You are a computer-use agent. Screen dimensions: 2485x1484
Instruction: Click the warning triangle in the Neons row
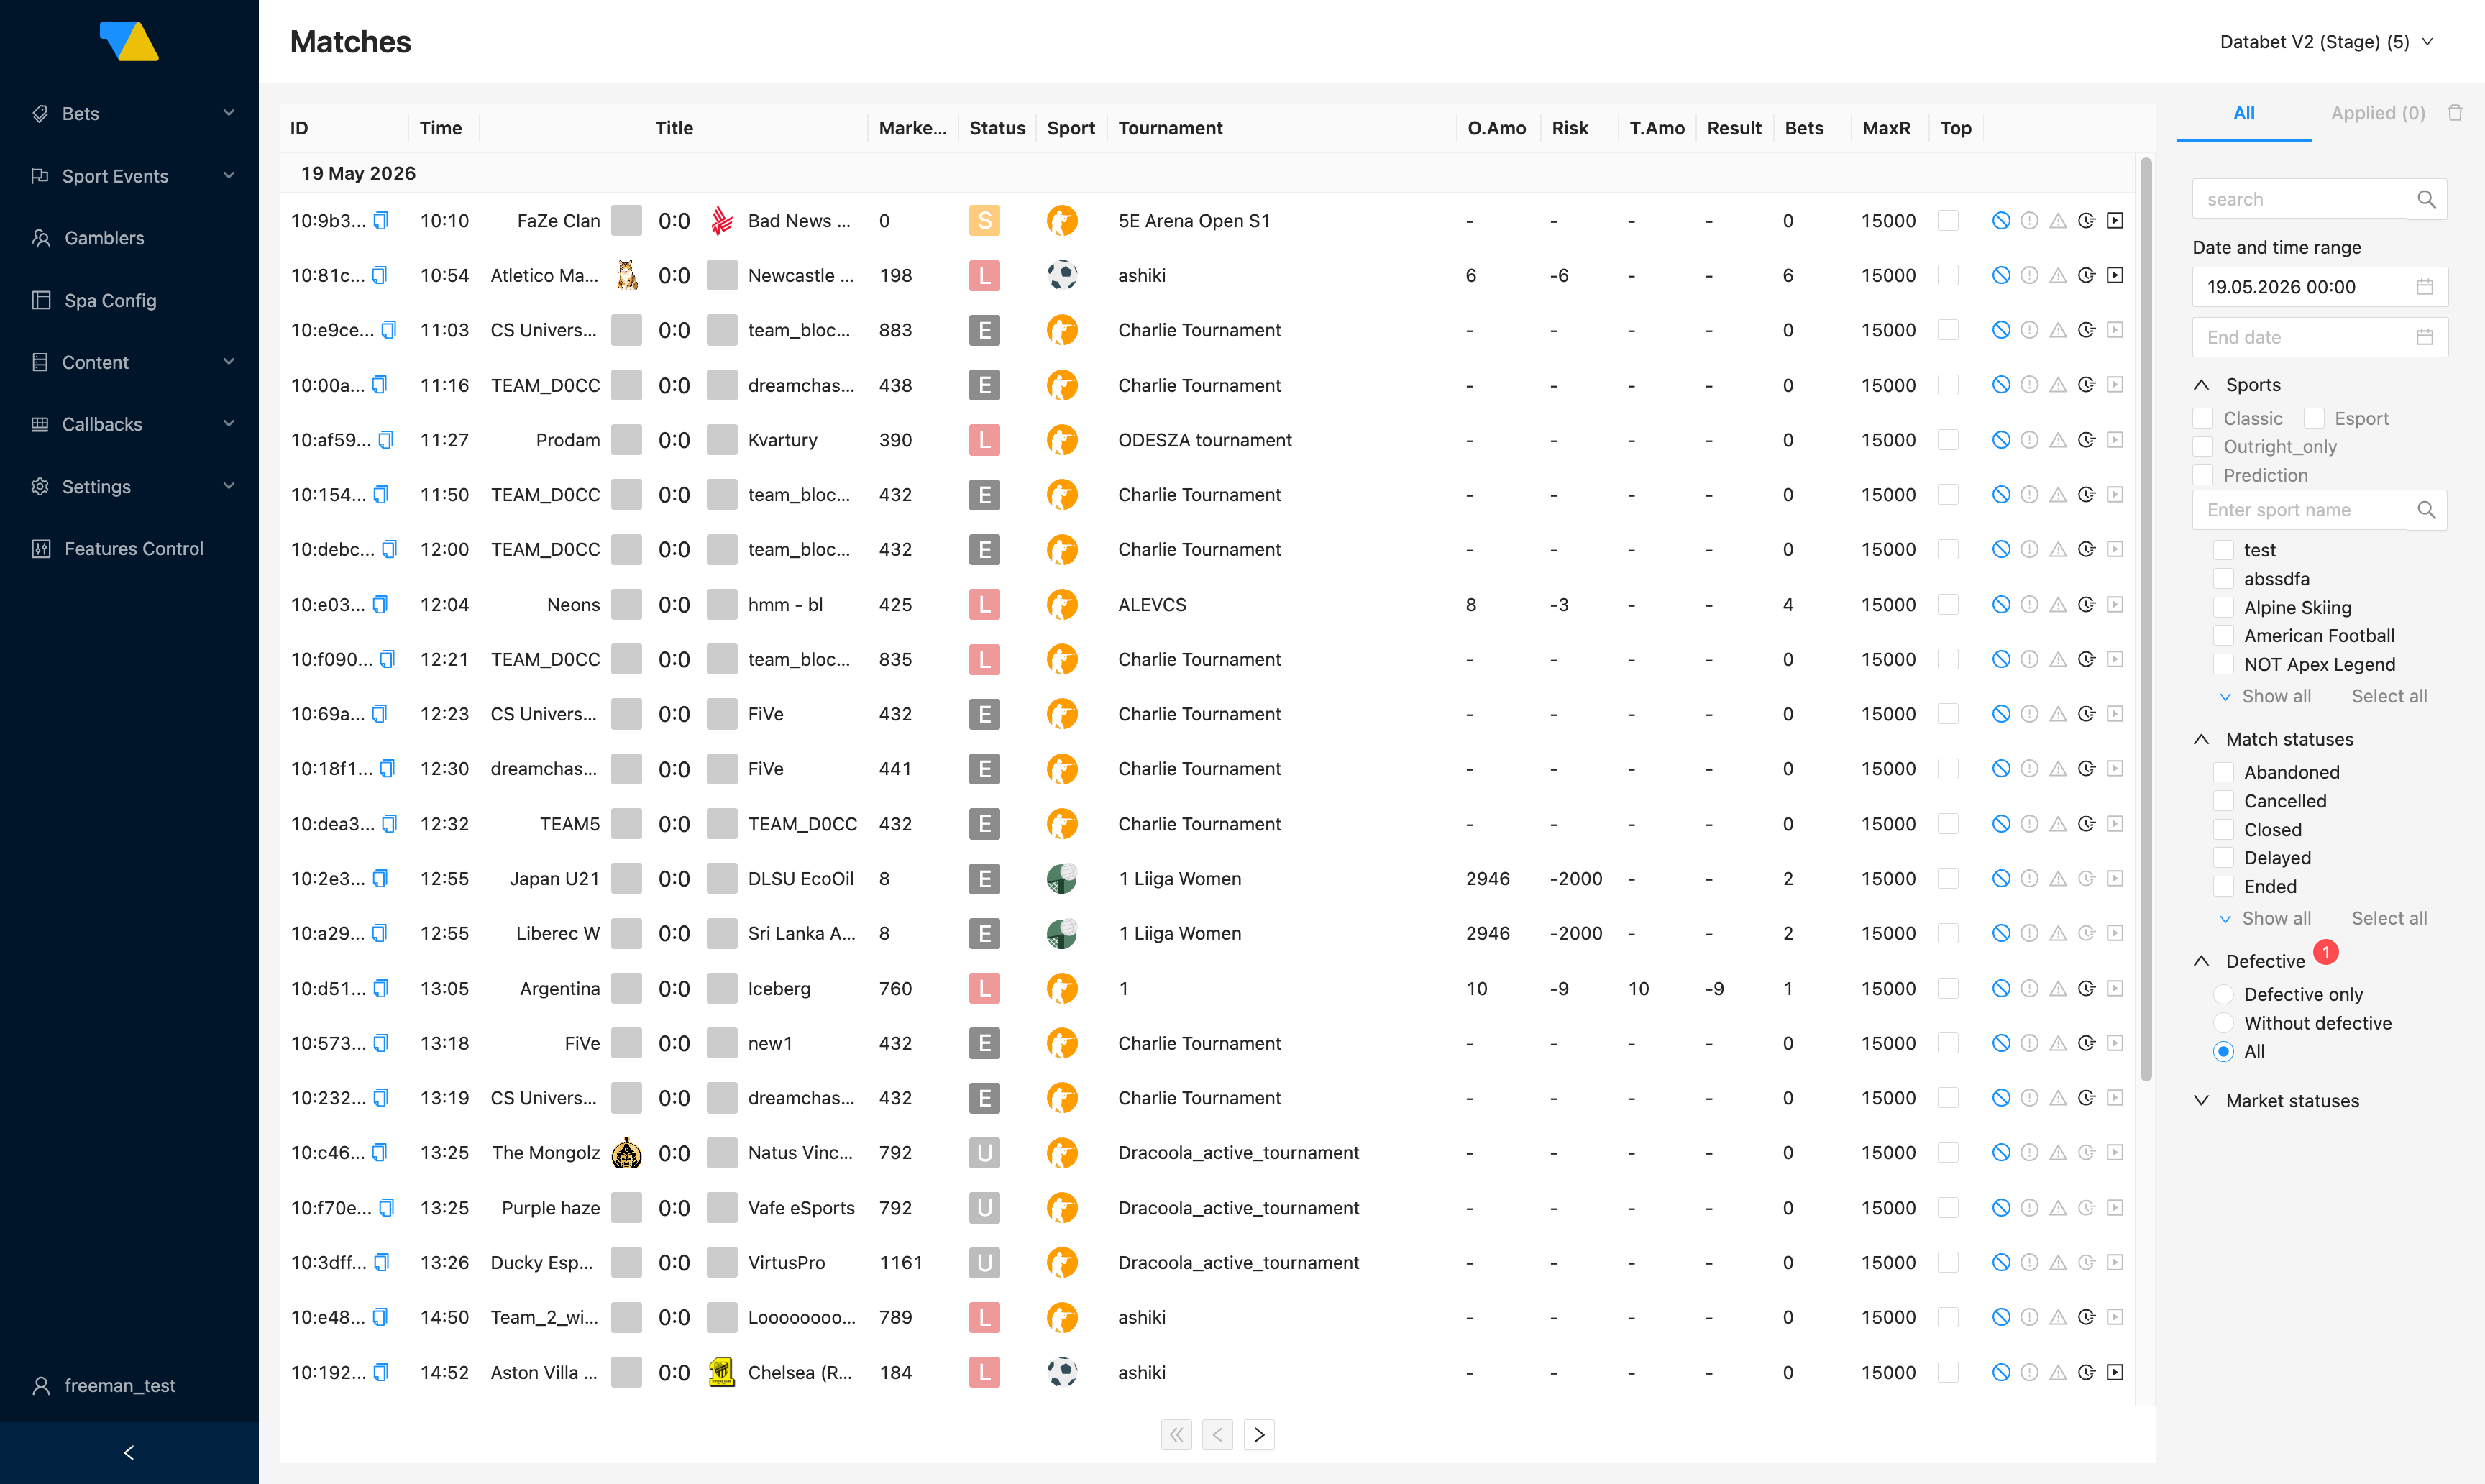(x=2057, y=604)
